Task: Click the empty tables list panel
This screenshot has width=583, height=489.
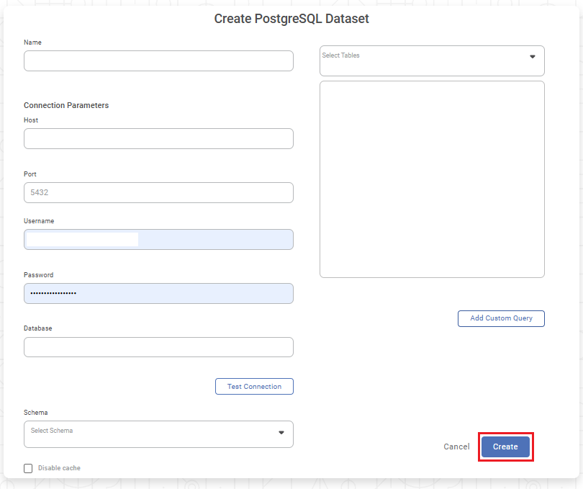Action: 432,179
